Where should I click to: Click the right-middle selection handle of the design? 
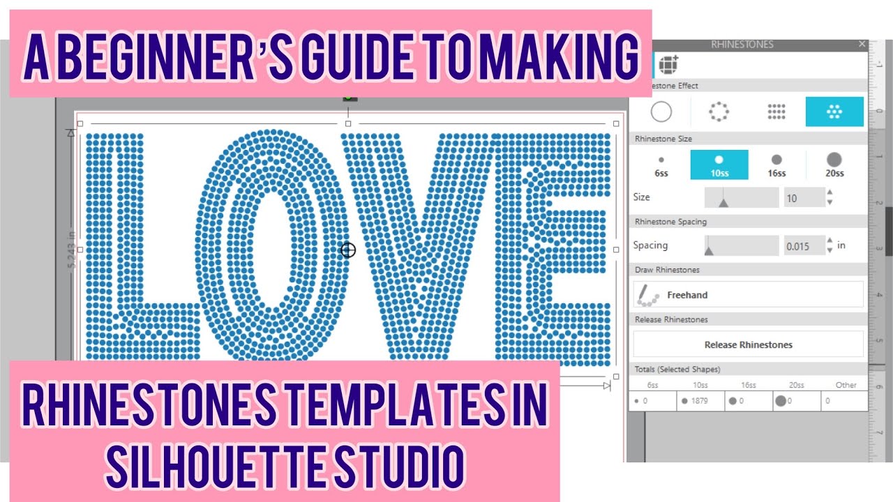tap(616, 249)
